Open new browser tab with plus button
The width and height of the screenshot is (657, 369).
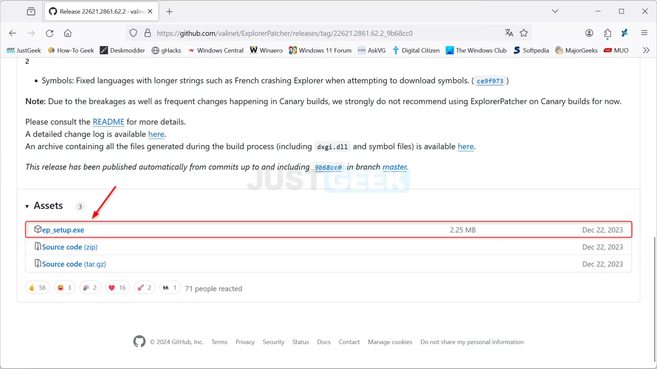169,11
